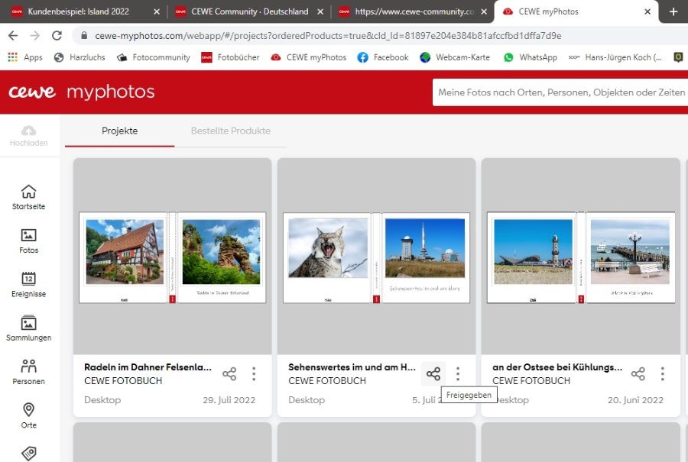Share the Radeln im Dahner Felsenland project
This screenshot has height=462, width=688.
[229, 374]
